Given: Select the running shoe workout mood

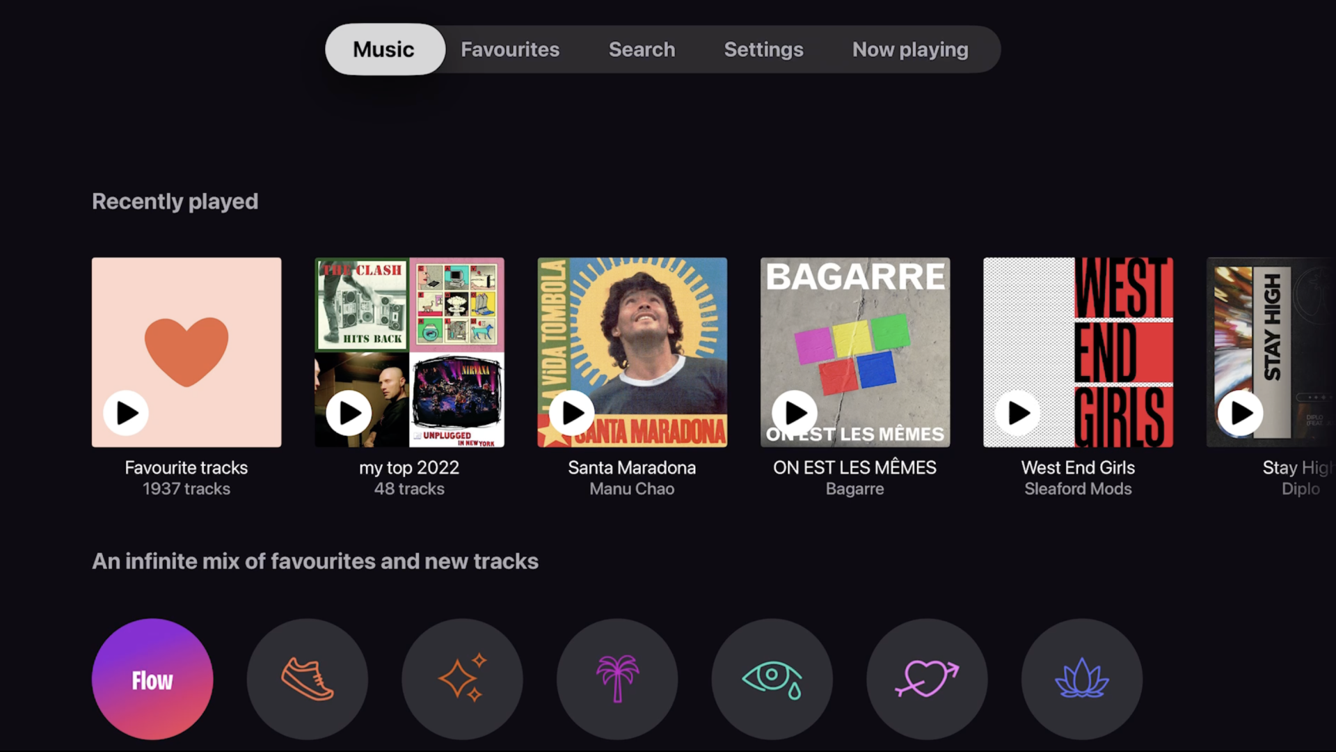Looking at the screenshot, I should click(x=308, y=679).
